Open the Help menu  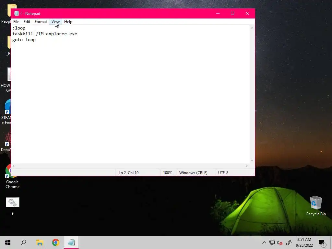[x=68, y=22]
